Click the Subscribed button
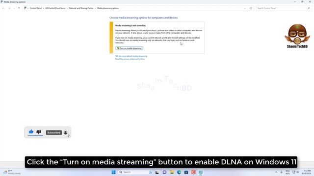This screenshot has width=314, height=176. pyautogui.click(x=53, y=132)
